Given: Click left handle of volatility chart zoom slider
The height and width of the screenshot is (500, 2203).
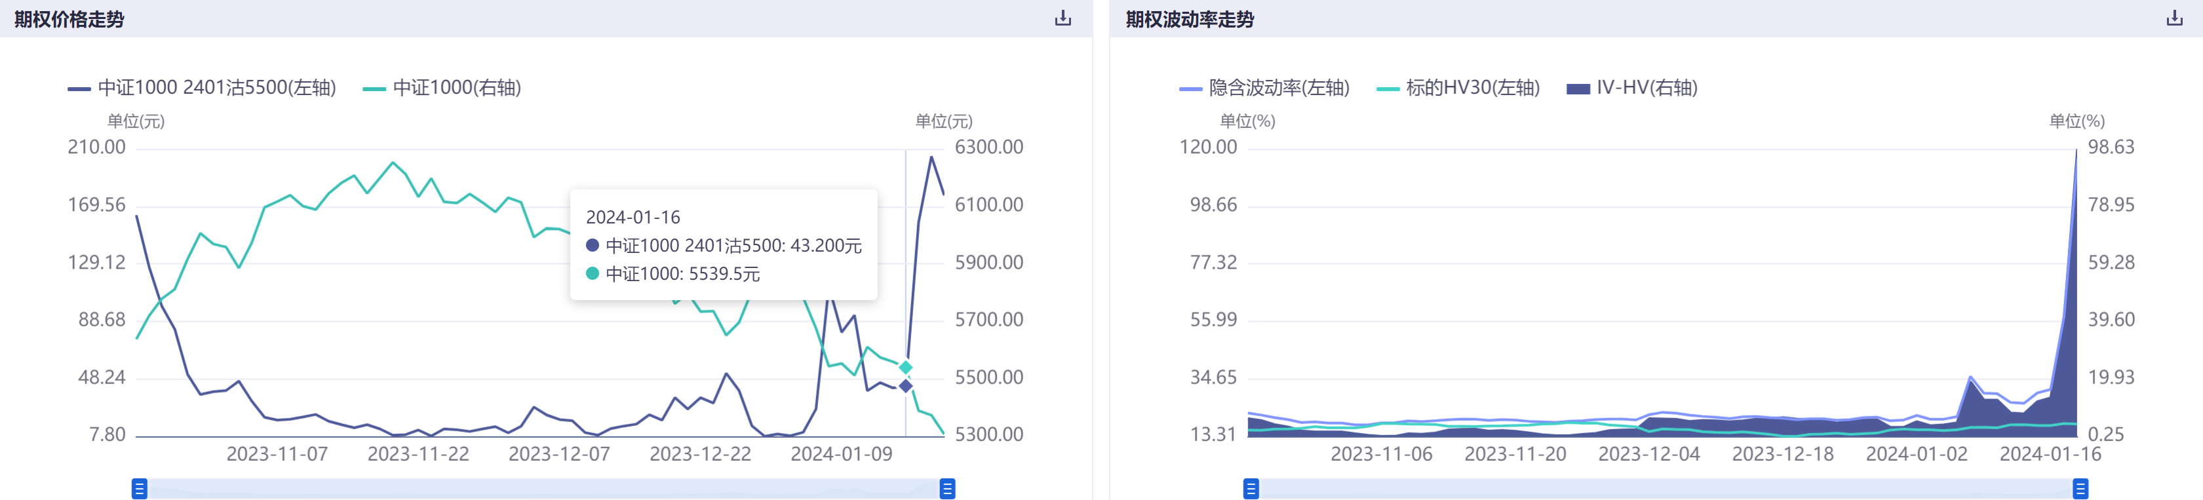Looking at the screenshot, I should coord(1251,488).
